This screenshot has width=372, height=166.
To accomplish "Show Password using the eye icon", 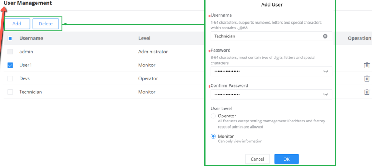I will tap(326, 71).
